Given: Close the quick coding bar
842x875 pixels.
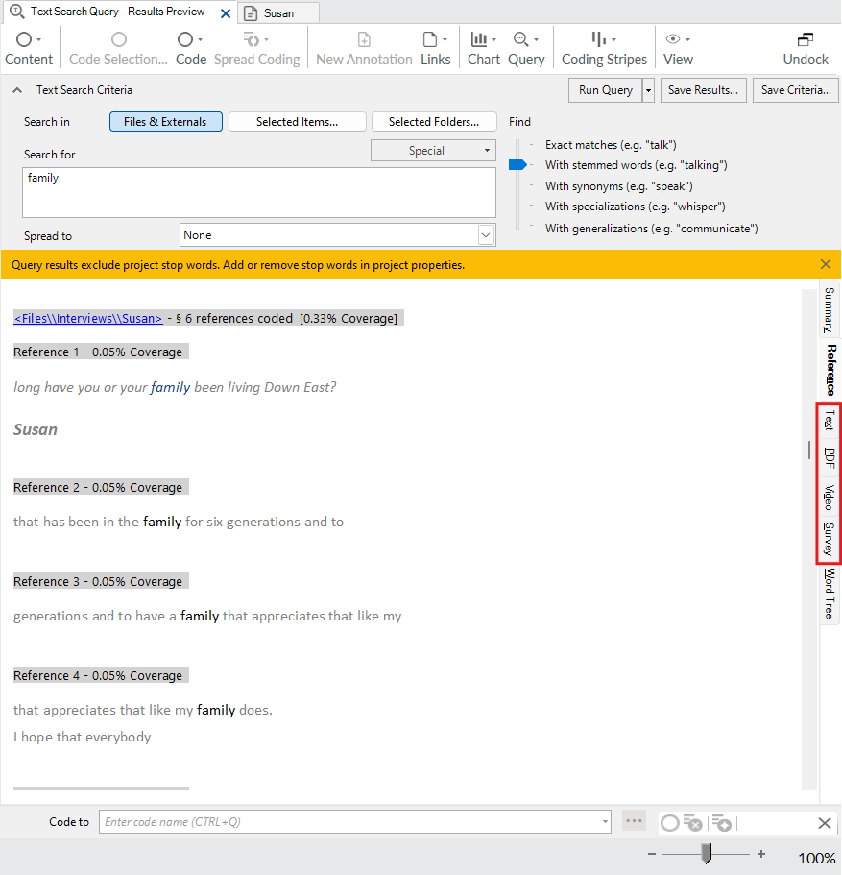Looking at the screenshot, I should tap(825, 823).
